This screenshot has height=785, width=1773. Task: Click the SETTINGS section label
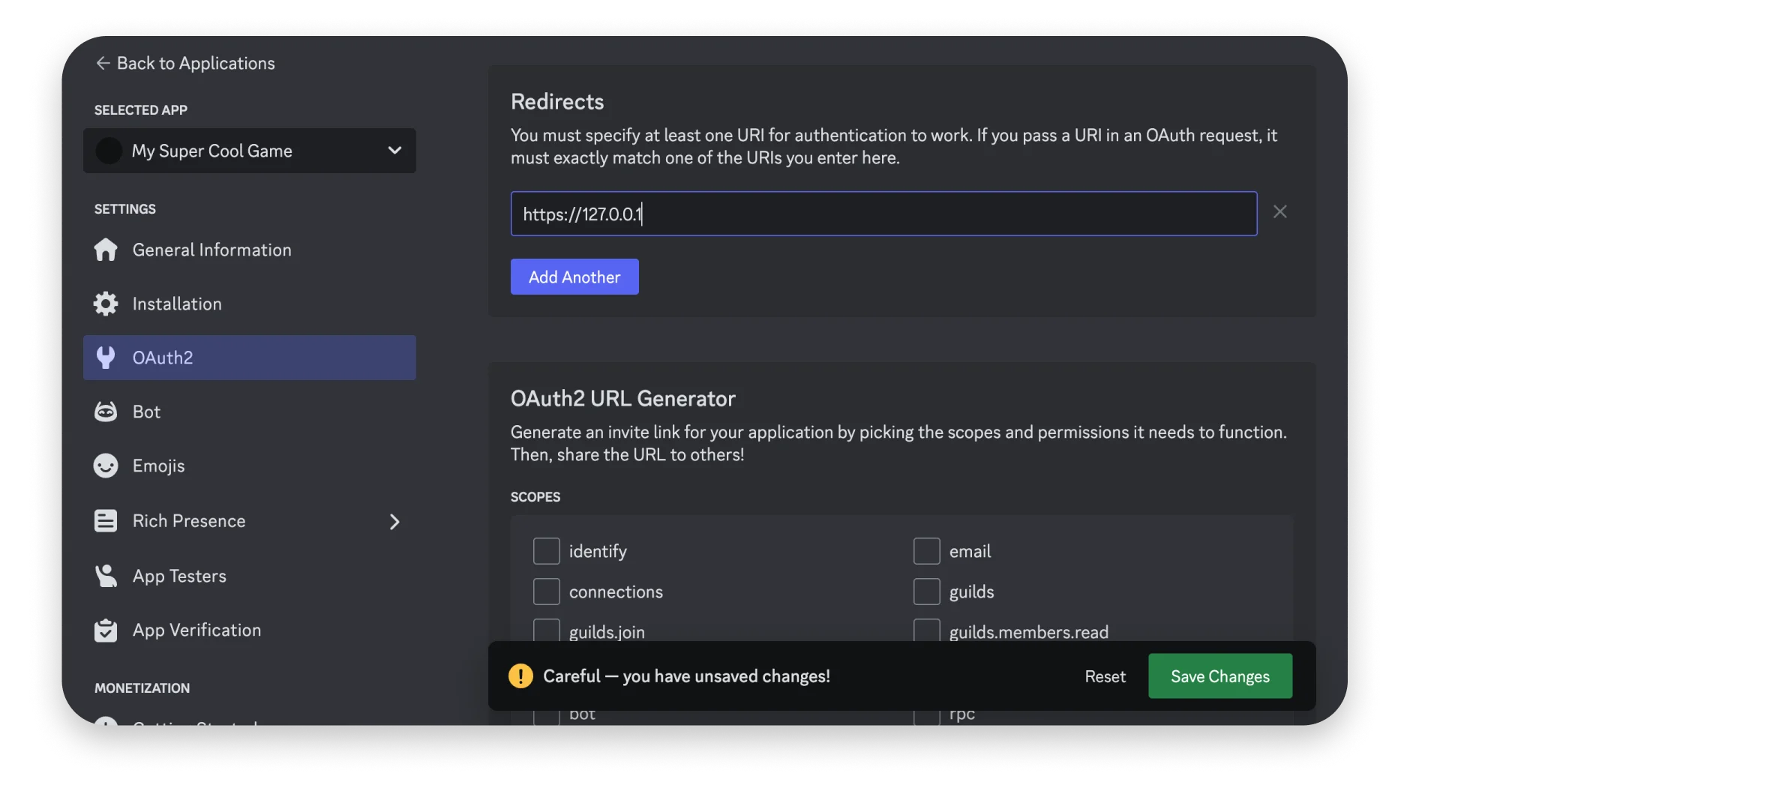click(x=125, y=209)
